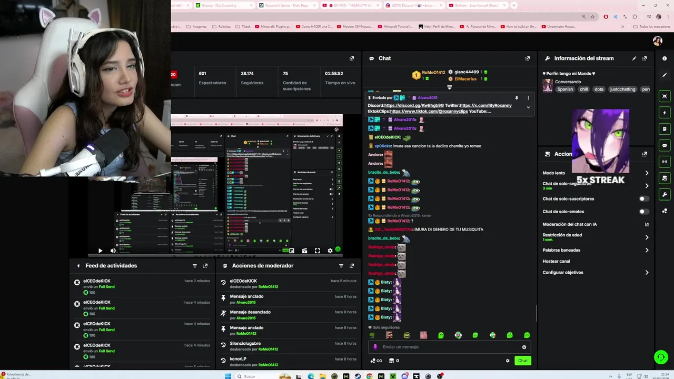Click the pencil icon in right sidebar

[665, 75]
